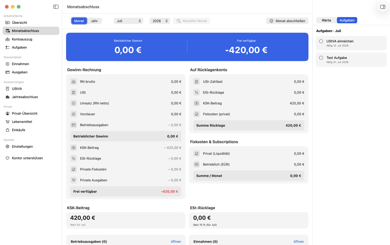Click the UStVA document icon

pyautogui.click(x=8, y=89)
